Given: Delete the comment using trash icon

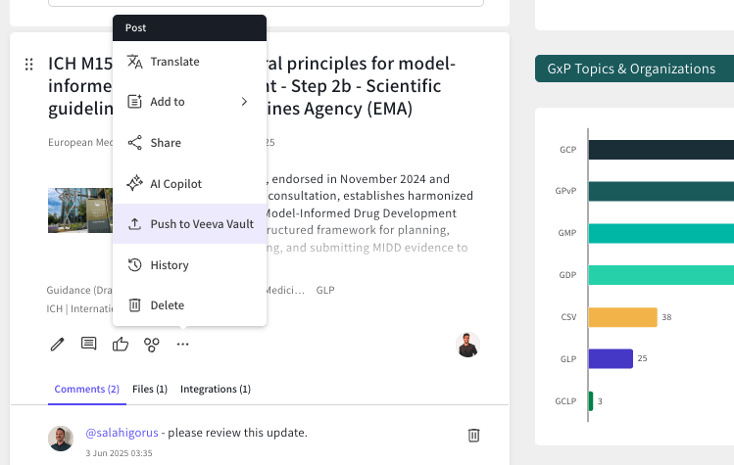Looking at the screenshot, I should pos(473,435).
